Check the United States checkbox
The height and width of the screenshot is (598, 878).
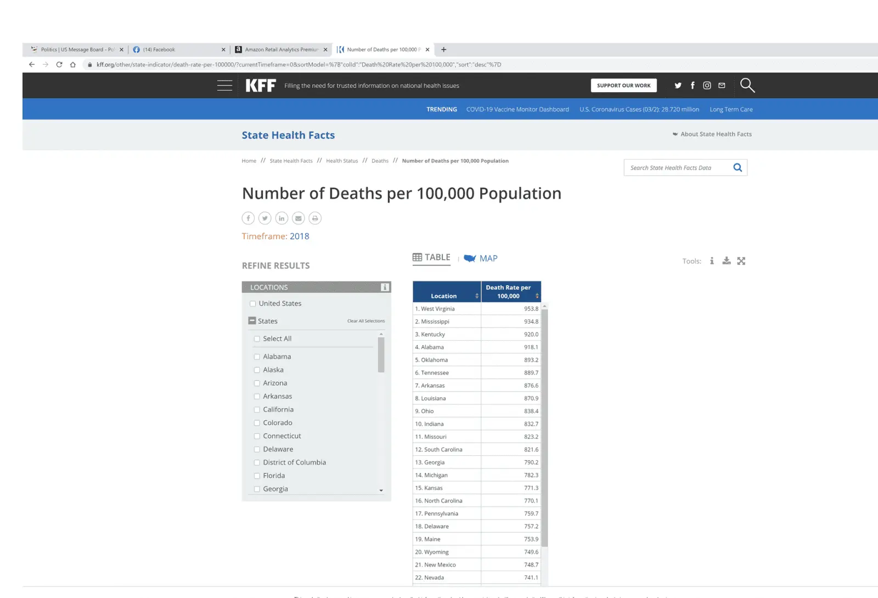[x=253, y=304]
